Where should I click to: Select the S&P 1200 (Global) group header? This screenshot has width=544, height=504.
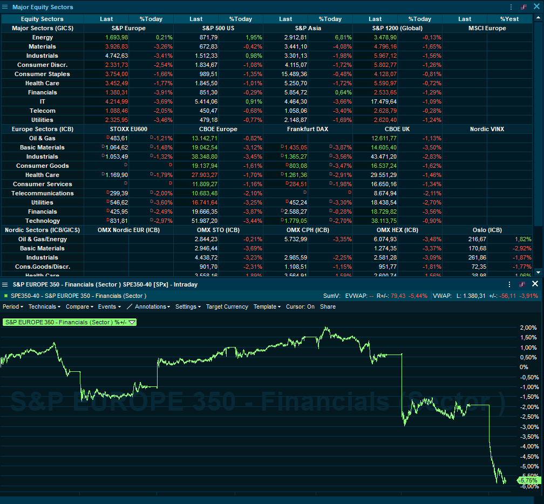[x=397, y=28]
